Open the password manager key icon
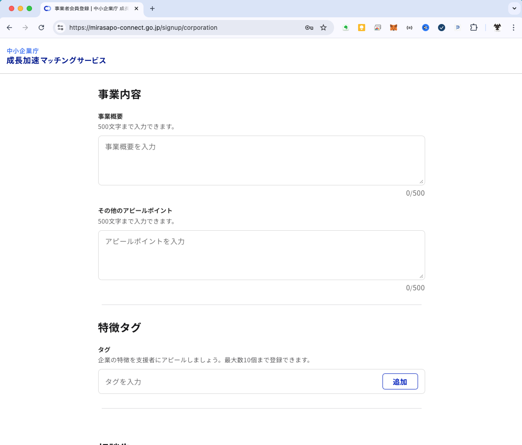522x445 pixels. coord(309,28)
